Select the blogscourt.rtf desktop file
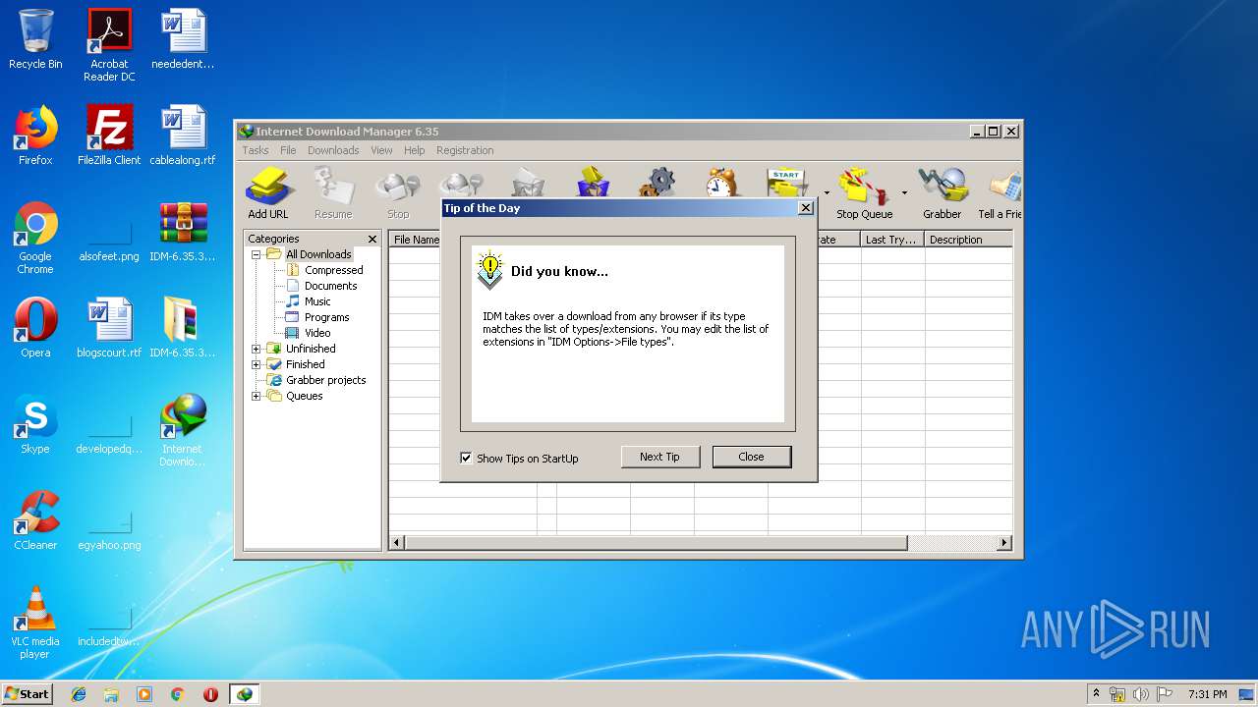Screen dimensions: 1258x707 click(109, 328)
